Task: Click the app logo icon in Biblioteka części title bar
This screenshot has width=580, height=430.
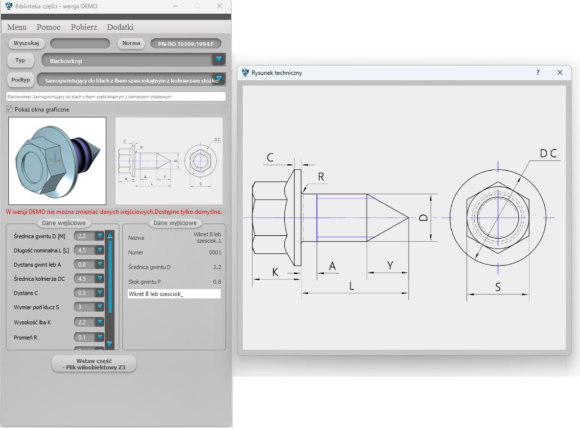Action: [8, 6]
